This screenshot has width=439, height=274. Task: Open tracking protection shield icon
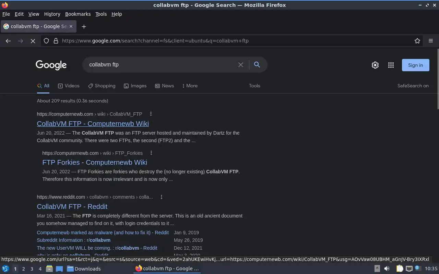point(46,41)
